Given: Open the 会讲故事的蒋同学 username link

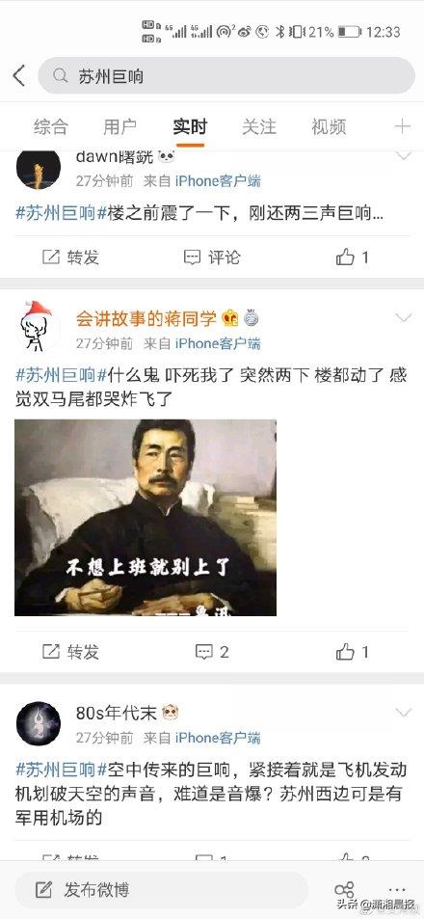Looking at the screenshot, I should tap(146, 318).
